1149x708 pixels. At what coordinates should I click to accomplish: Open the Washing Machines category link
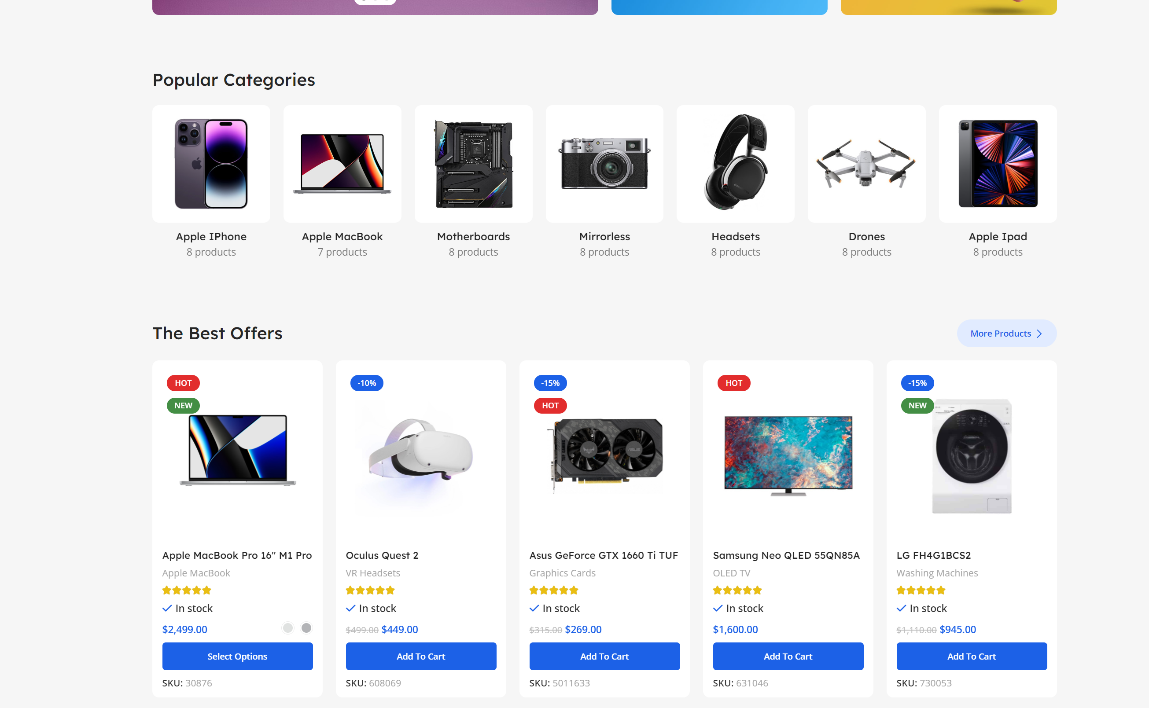click(937, 573)
